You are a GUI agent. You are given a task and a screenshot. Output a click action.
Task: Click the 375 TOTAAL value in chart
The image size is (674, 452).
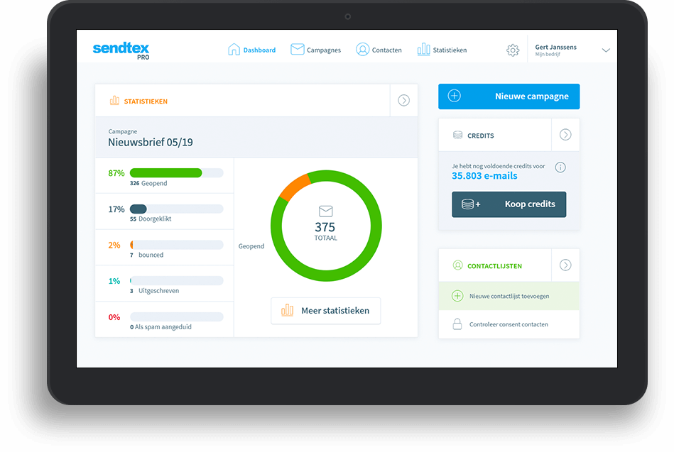pyautogui.click(x=325, y=231)
